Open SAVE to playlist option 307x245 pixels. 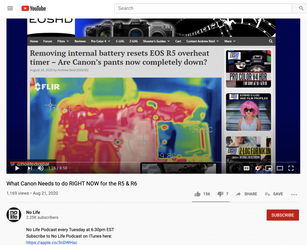click(274, 194)
